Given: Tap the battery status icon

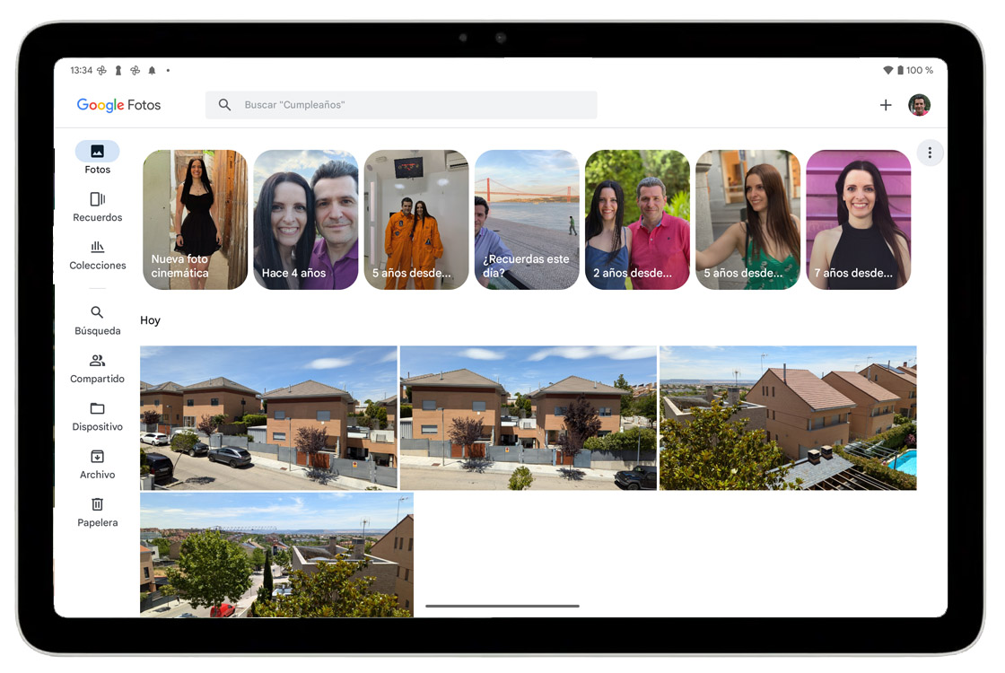Looking at the screenshot, I should point(901,70).
